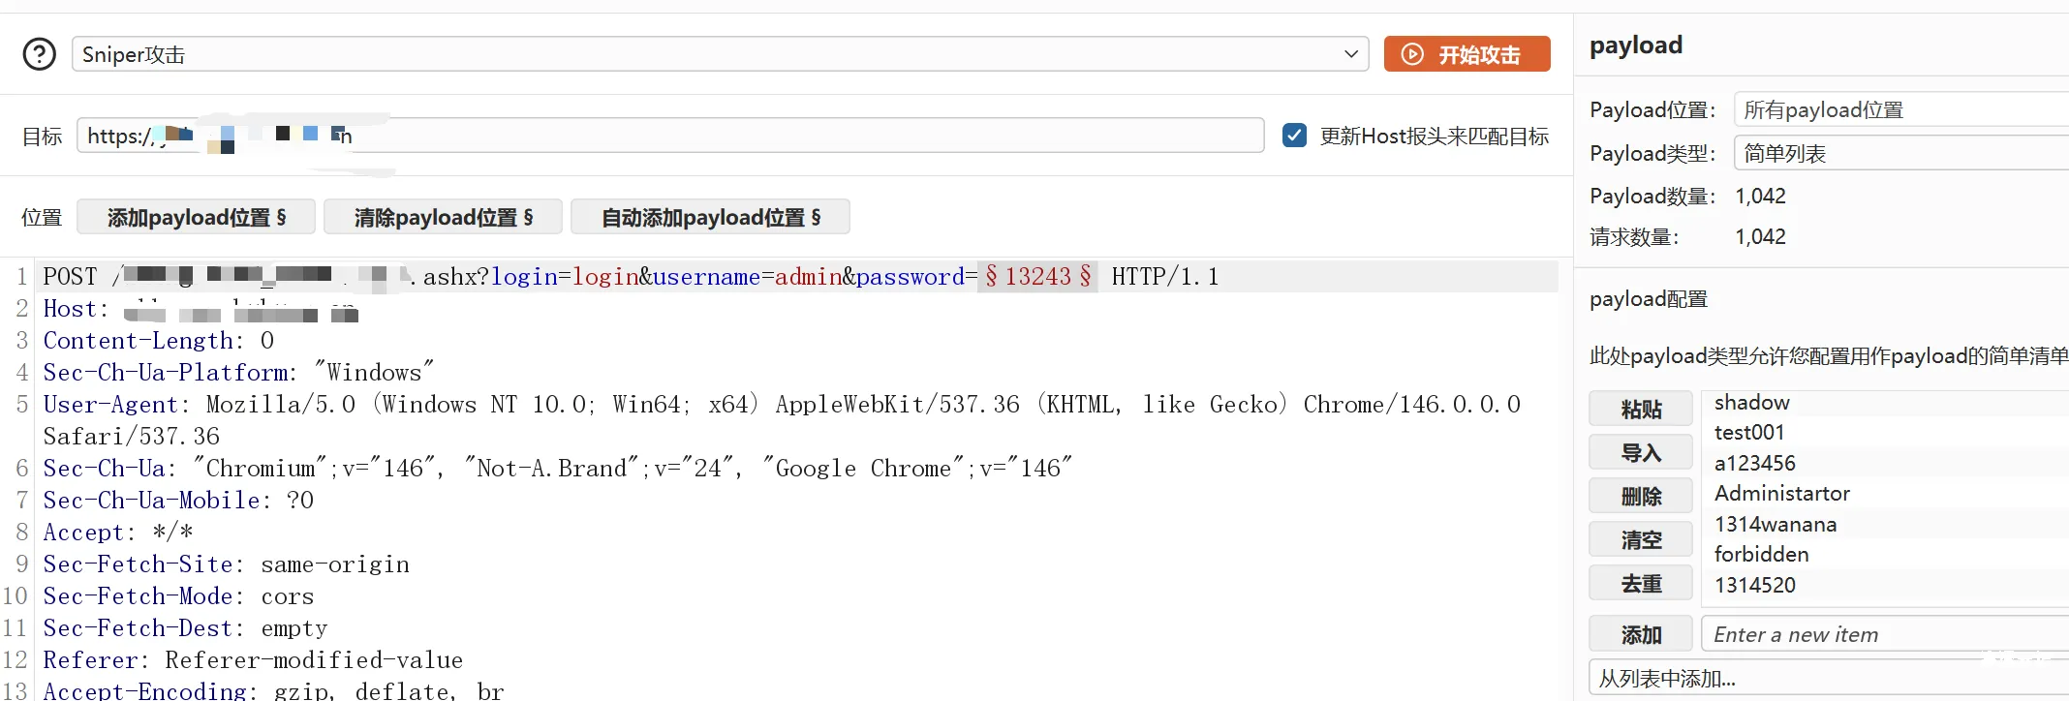Click the help question mark icon
This screenshot has width=2069, height=701.
click(x=40, y=54)
